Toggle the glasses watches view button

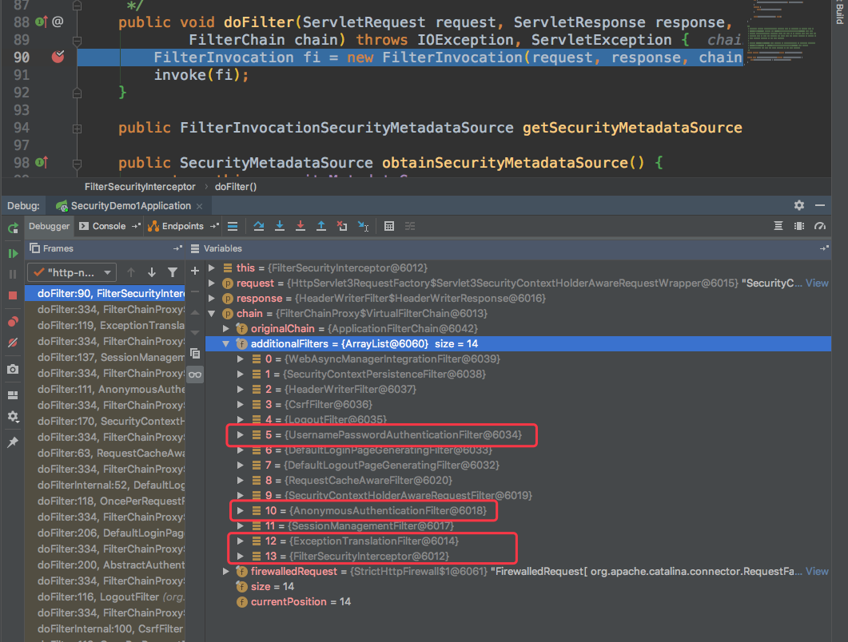(195, 374)
